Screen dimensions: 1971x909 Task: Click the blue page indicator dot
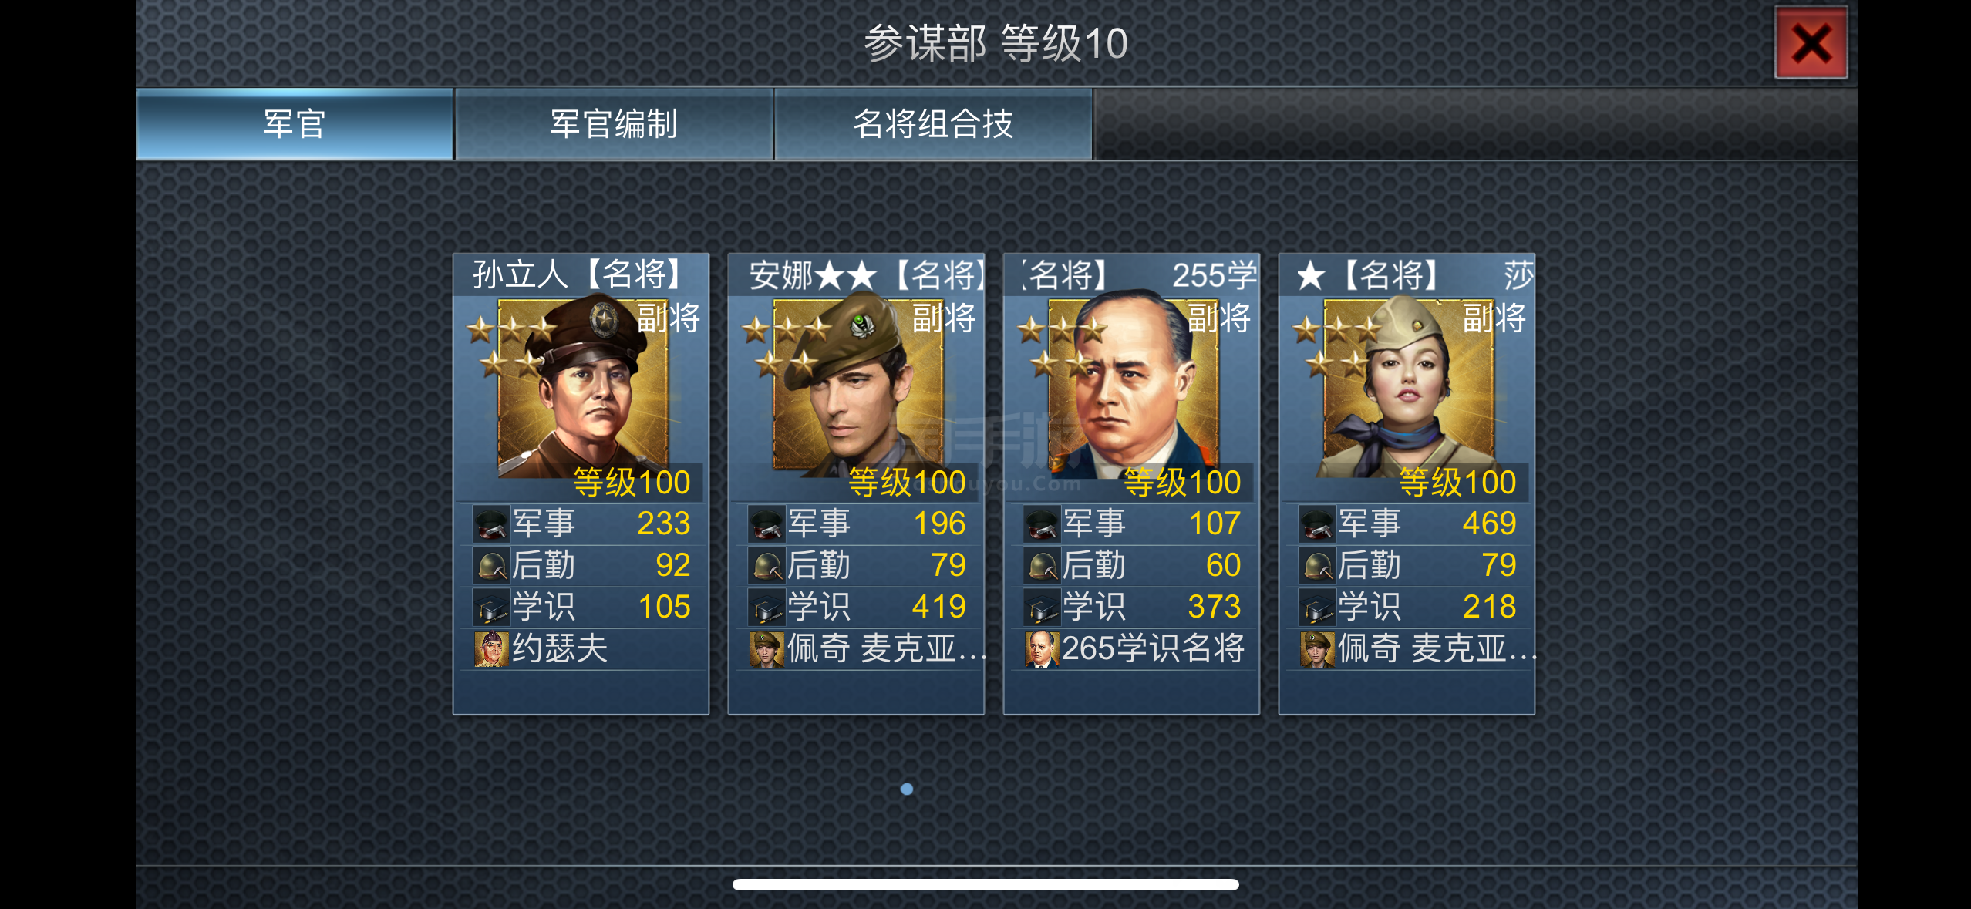[907, 789]
